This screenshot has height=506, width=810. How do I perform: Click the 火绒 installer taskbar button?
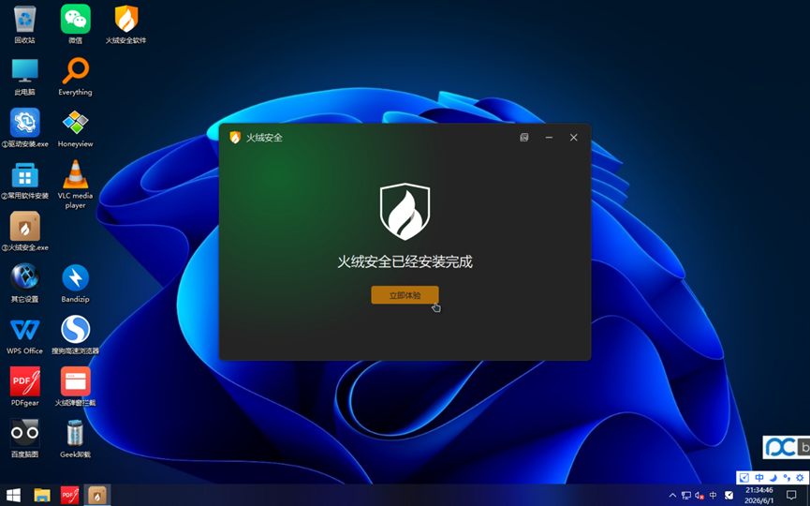97,495
